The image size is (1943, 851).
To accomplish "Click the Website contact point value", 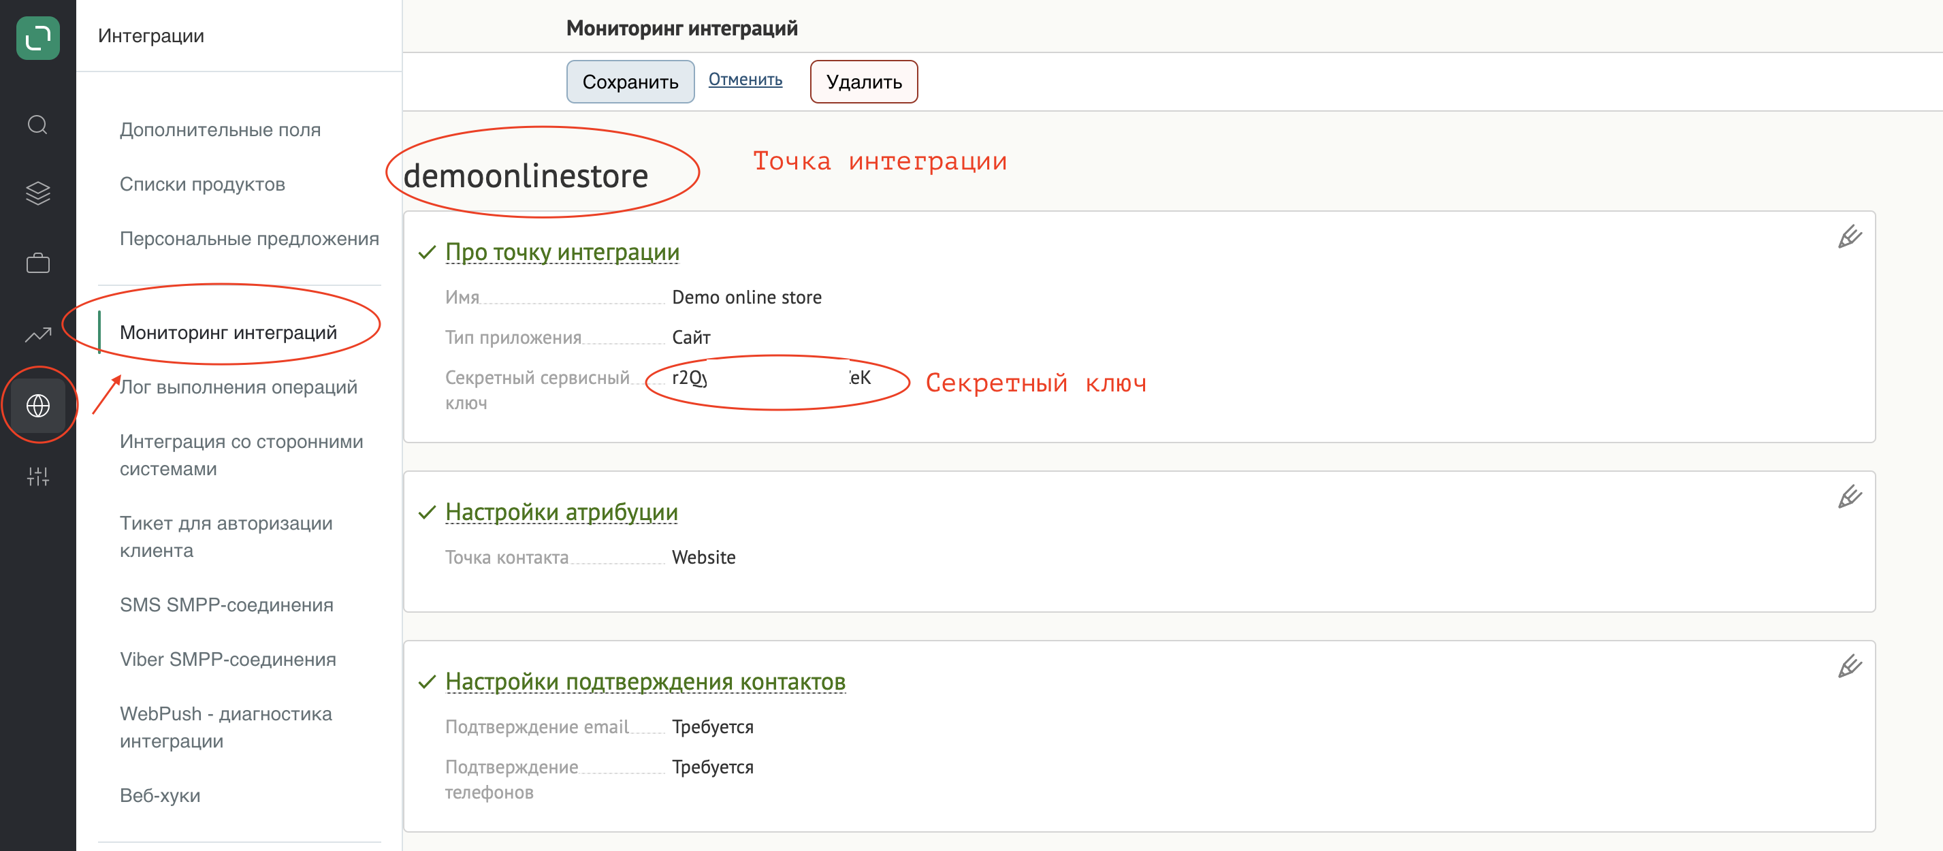I will pos(704,558).
